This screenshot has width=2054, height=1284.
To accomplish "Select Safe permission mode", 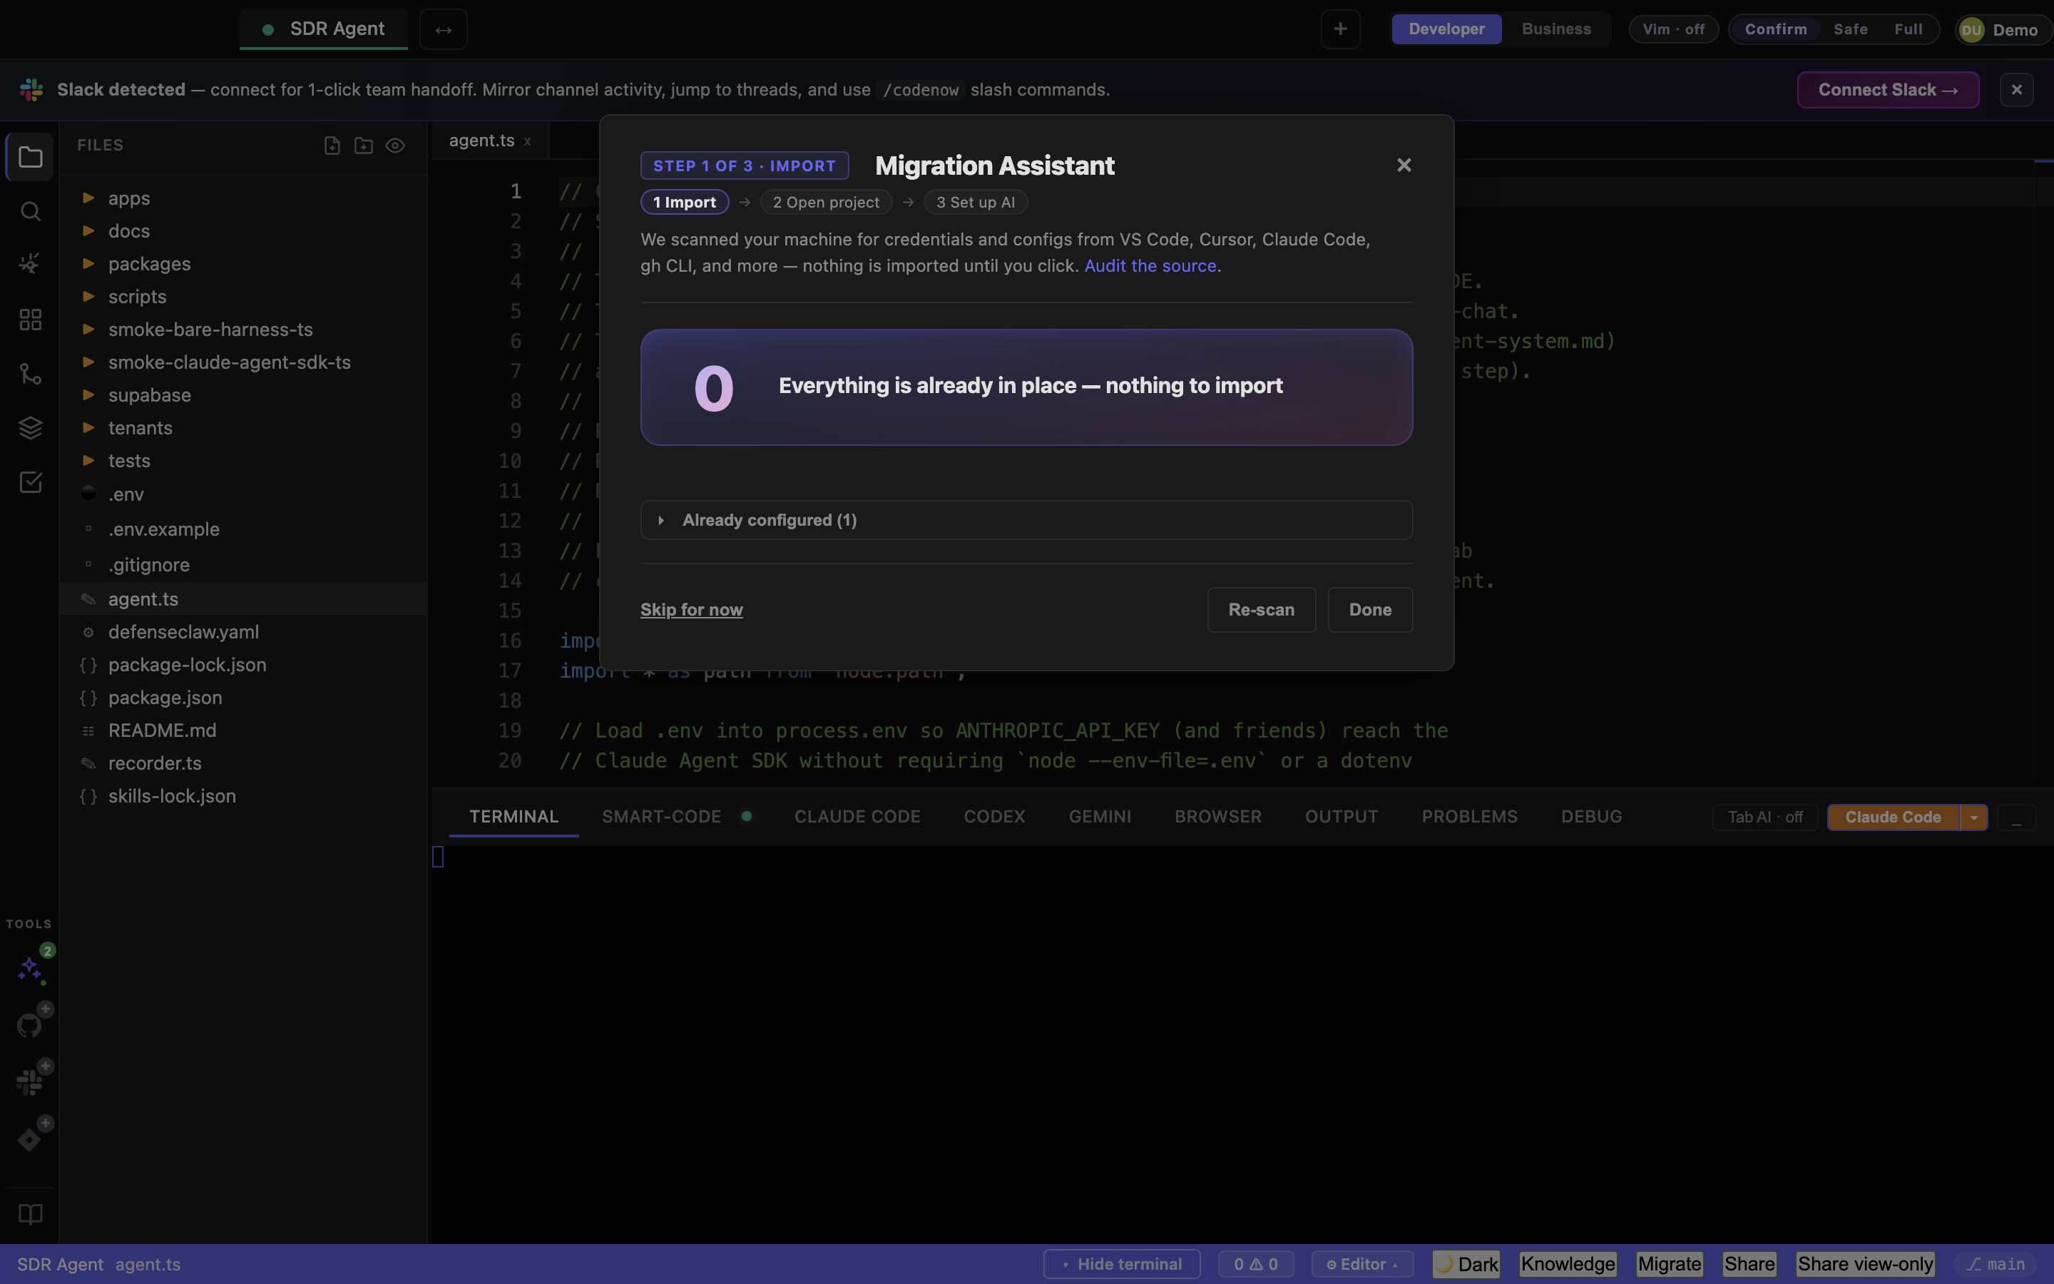I will click(x=1850, y=29).
